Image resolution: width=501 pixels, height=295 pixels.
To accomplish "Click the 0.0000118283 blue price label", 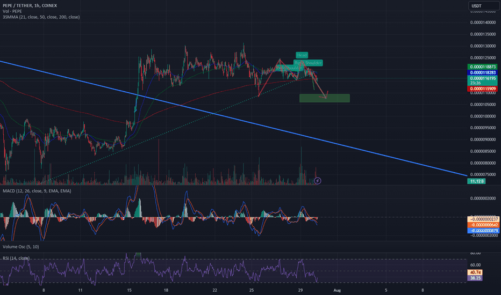I will (x=483, y=72).
